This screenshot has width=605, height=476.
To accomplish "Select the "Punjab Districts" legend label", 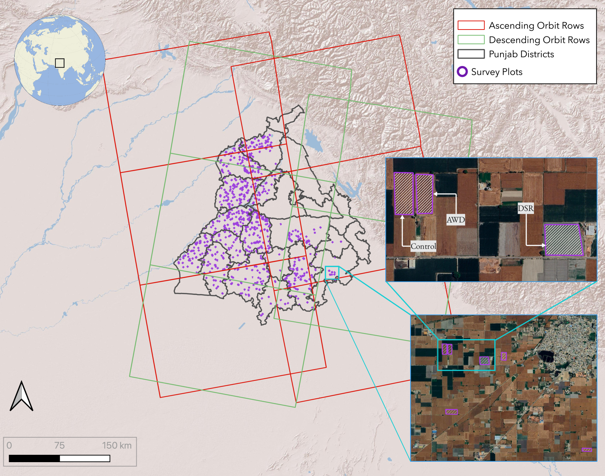I will coord(521,54).
